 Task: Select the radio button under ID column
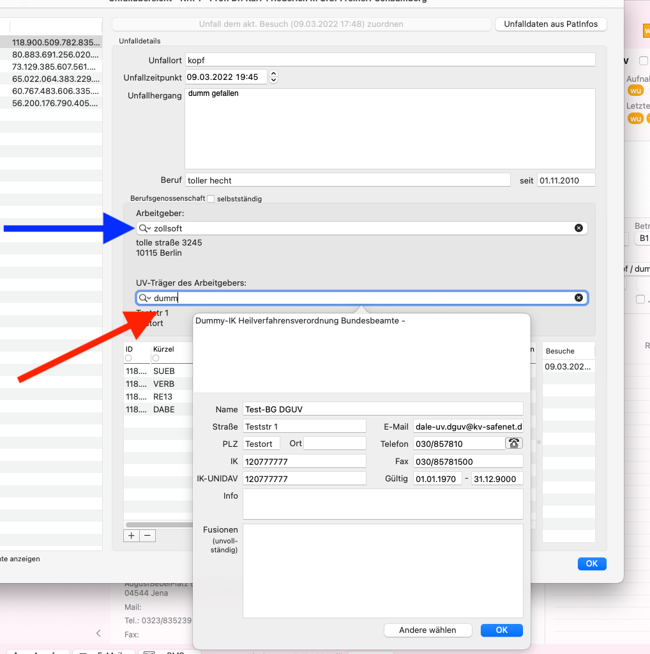(128, 358)
